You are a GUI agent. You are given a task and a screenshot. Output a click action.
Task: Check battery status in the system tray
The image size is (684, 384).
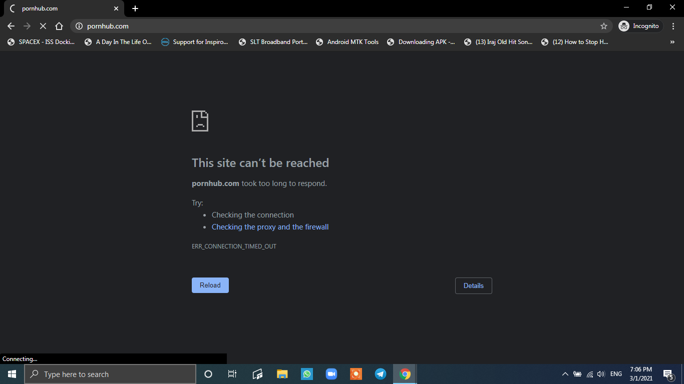tap(577, 374)
